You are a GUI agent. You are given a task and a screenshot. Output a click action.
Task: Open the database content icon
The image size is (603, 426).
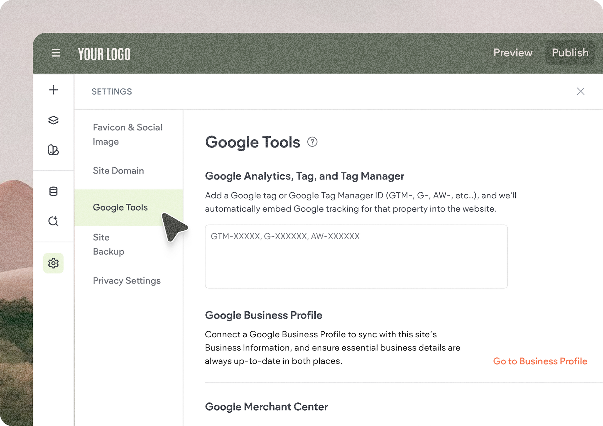(x=53, y=191)
